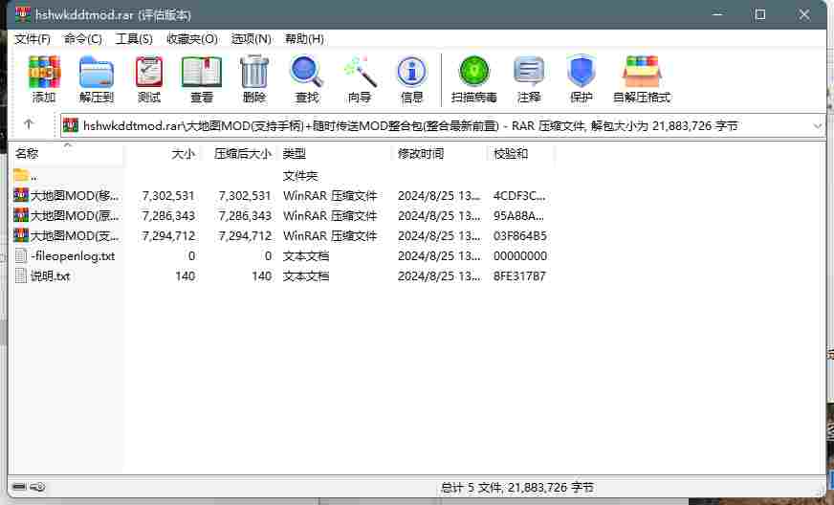Click the text file icon of -fileopenlog.txt
834x505 pixels.
[x=21, y=255]
